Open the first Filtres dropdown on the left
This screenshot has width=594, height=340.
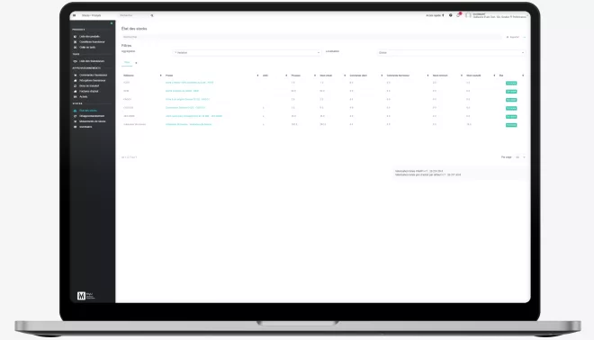[247, 53]
